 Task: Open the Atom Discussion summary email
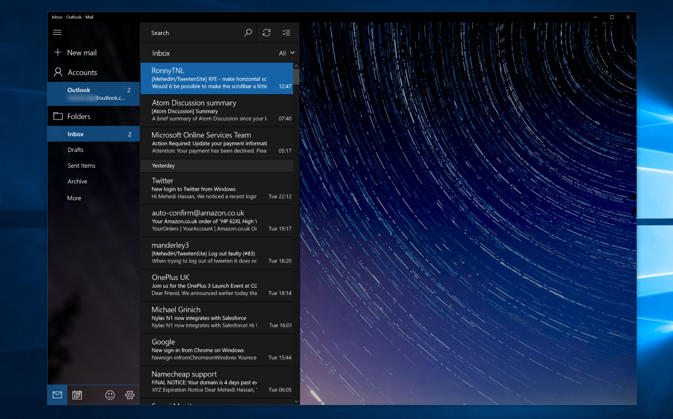[216, 110]
